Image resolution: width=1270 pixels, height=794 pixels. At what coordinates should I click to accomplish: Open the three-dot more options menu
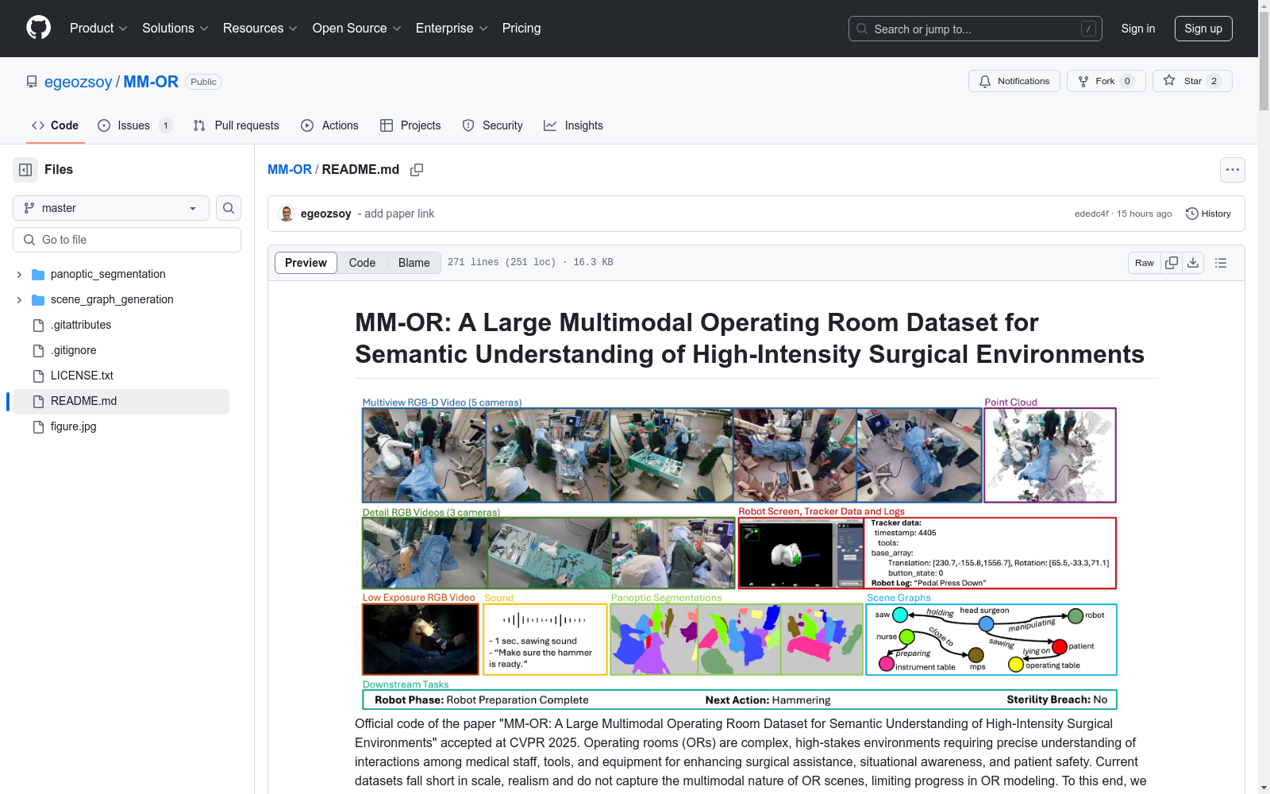coord(1232,170)
